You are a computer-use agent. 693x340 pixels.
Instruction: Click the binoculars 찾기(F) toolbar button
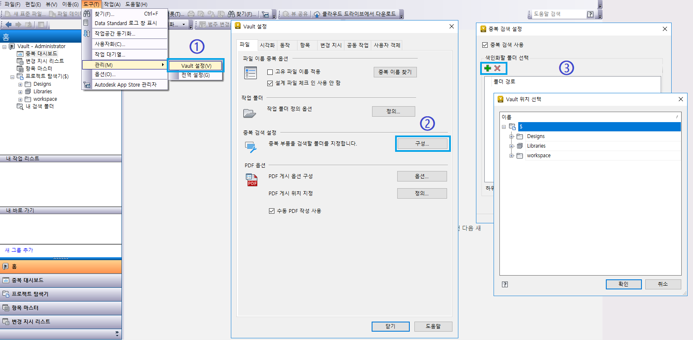click(x=242, y=14)
